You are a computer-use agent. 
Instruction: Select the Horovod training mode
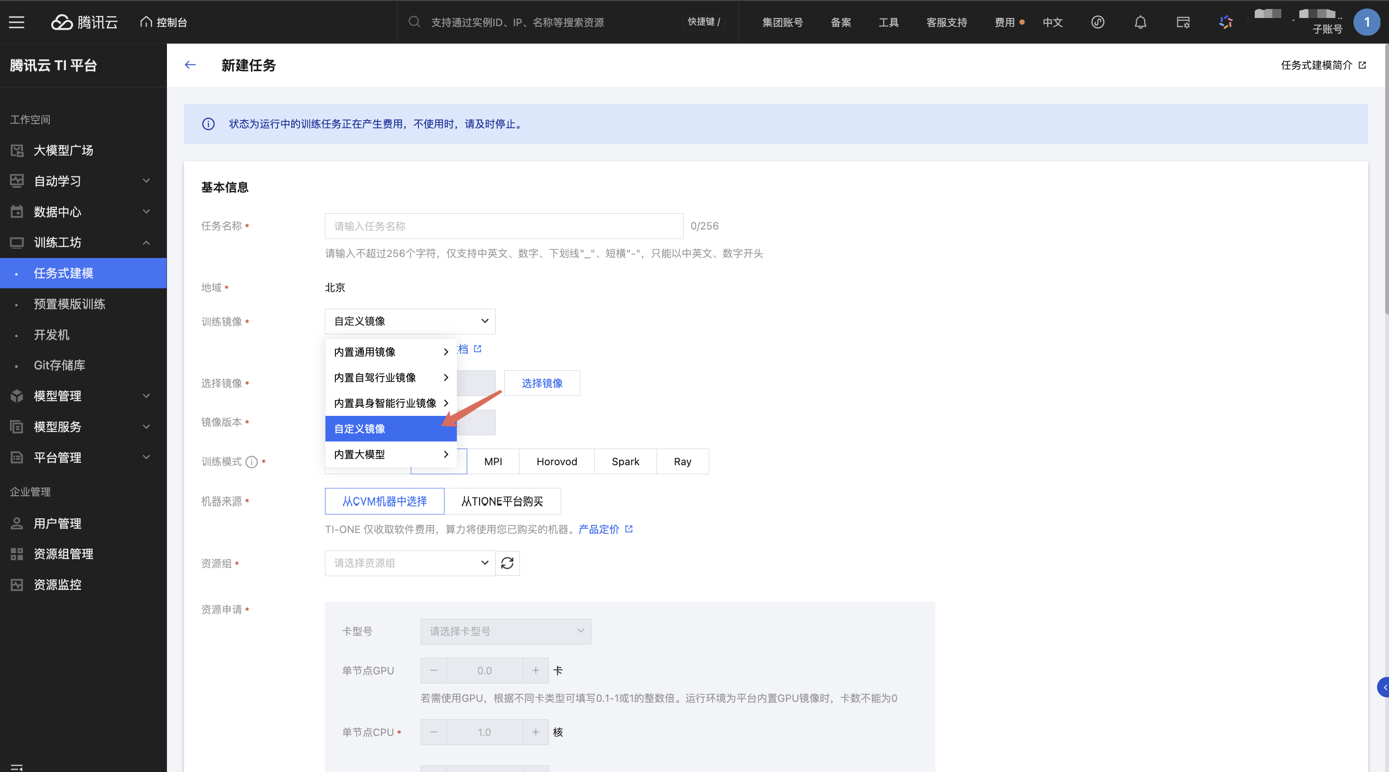[556, 461]
